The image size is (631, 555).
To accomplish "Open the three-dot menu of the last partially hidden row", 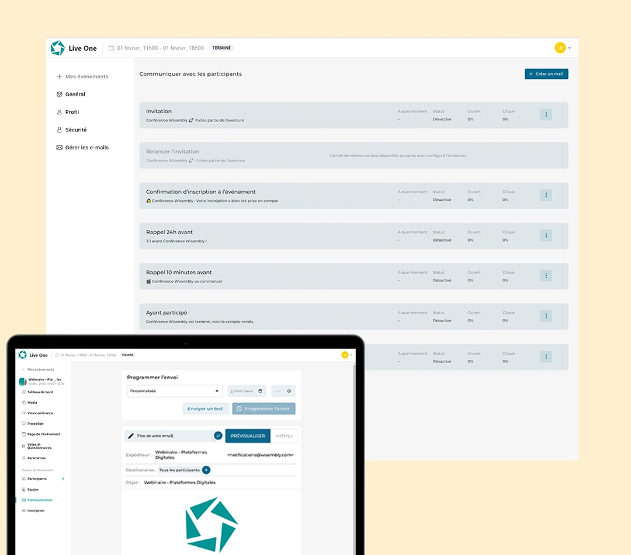I will tap(546, 357).
